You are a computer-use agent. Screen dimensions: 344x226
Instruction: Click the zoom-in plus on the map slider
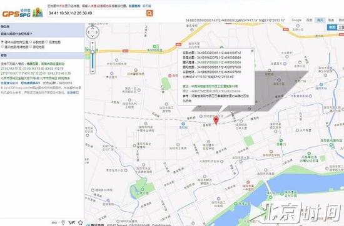coord(93,42)
